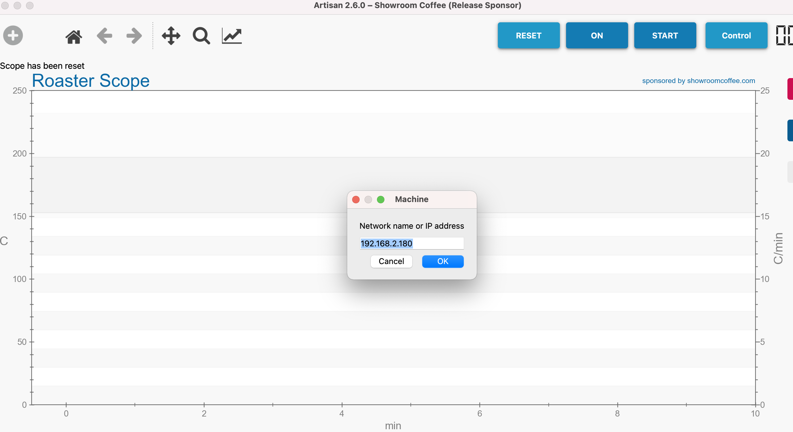
Task: Toggle the Control button
Action: point(736,35)
